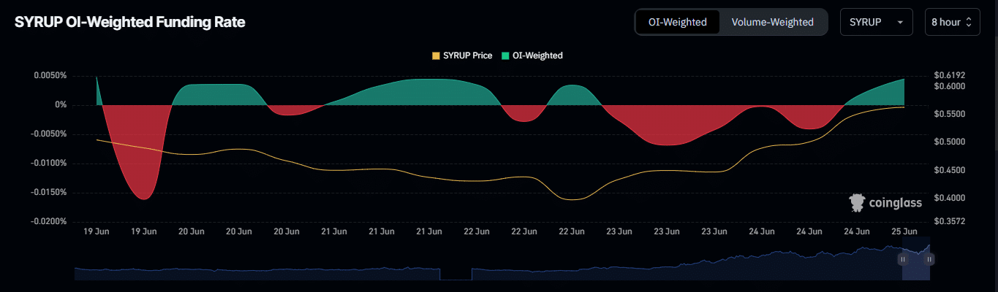This screenshot has width=998, height=292.
Task: Click the deepest red funding dip on 19 Jun
Action: pos(144,197)
